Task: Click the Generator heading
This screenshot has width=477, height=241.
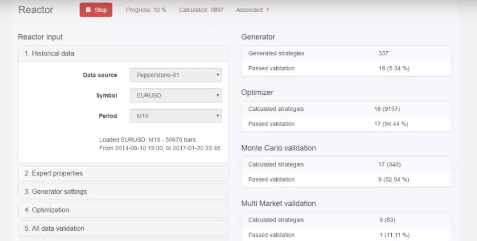Action: point(258,37)
